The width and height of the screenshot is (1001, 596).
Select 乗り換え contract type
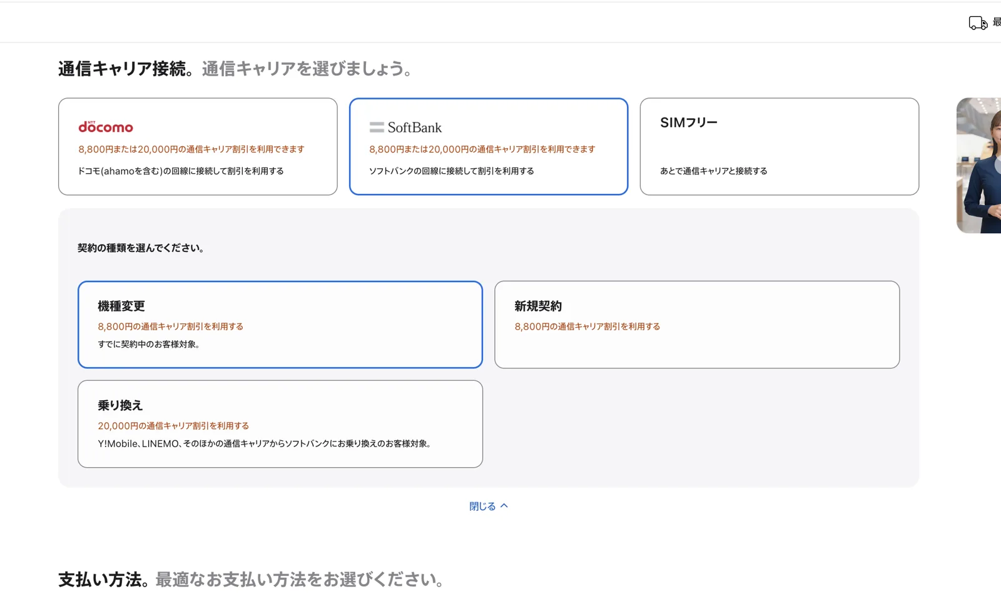(280, 424)
